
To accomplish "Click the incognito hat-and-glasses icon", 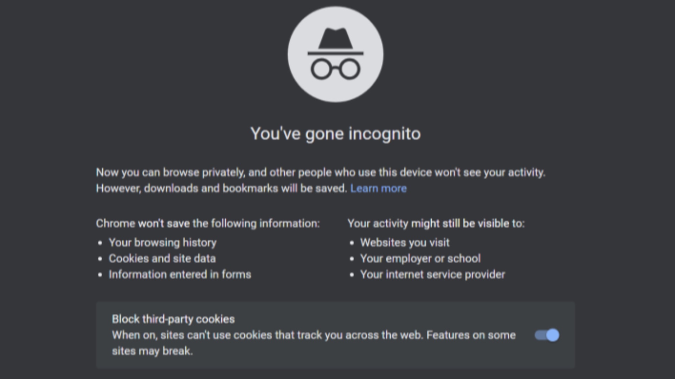I will coord(335,54).
